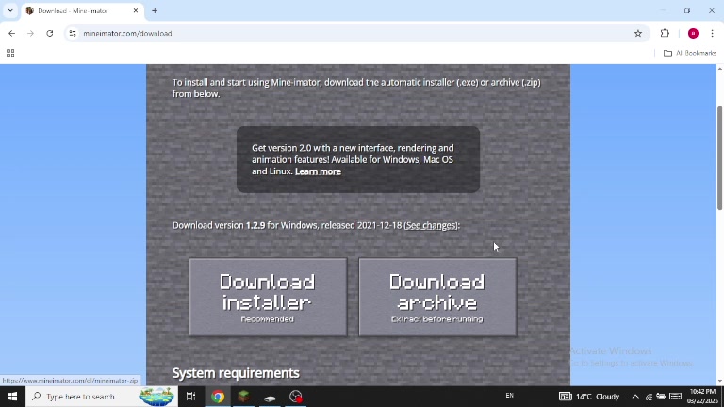Open the Extensions puzzle icon
Image resolution: width=724 pixels, height=407 pixels.
(665, 33)
